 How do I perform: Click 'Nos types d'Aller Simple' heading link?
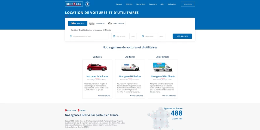point(163,76)
